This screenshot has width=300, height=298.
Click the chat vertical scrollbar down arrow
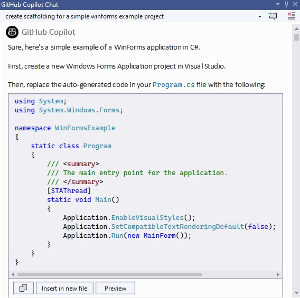pyautogui.click(x=296, y=293)
